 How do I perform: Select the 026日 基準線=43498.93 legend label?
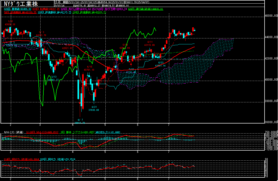click(x=18, y=9)
